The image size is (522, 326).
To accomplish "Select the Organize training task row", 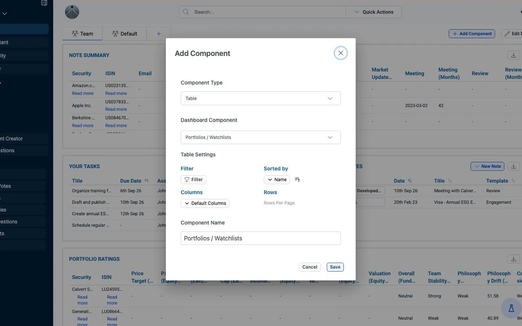I will pos(91,191).
